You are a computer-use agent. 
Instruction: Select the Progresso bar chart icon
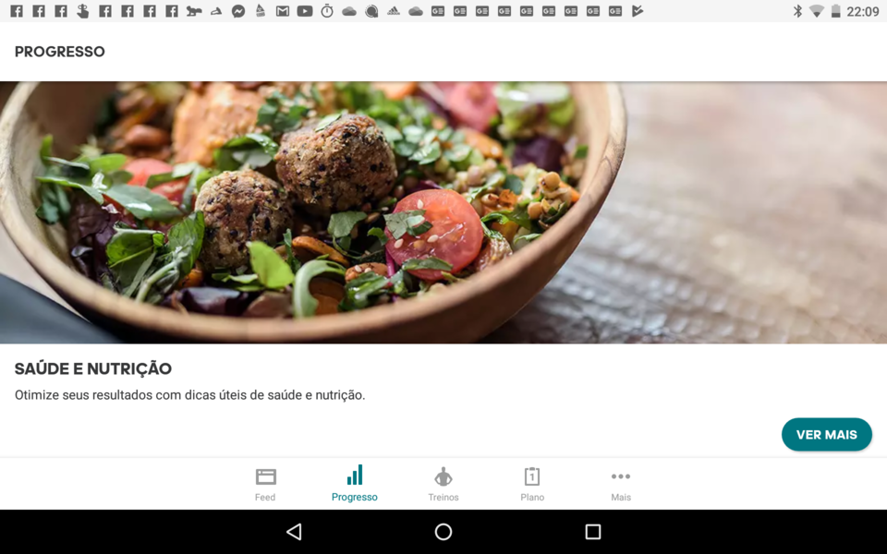pyautogui.click(x=355, y=475)
